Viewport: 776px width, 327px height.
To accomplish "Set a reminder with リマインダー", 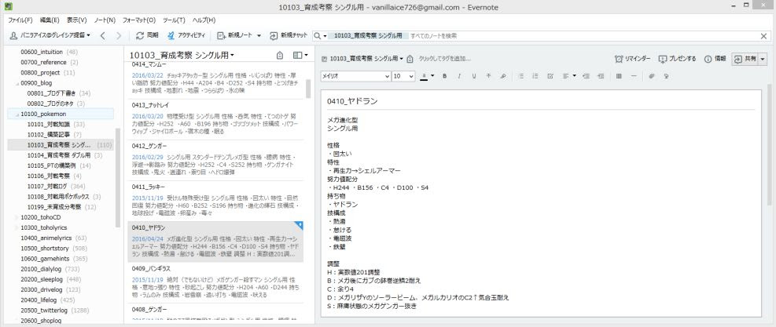I will coord(632,58).
